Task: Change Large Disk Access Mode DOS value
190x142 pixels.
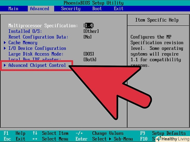Action: click(89, 54)
